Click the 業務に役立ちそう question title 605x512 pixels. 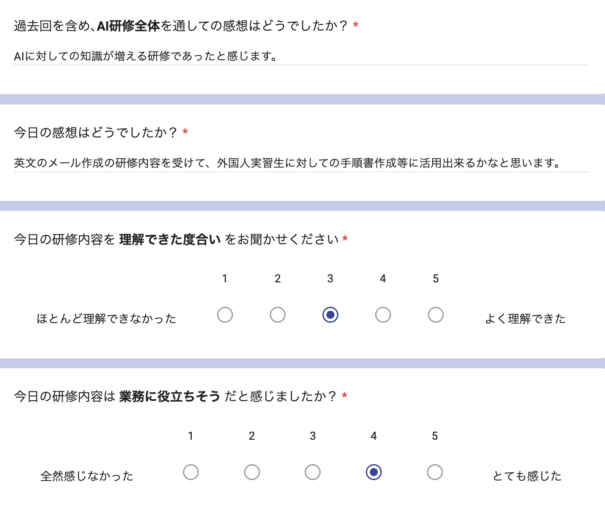click(179, 396)
